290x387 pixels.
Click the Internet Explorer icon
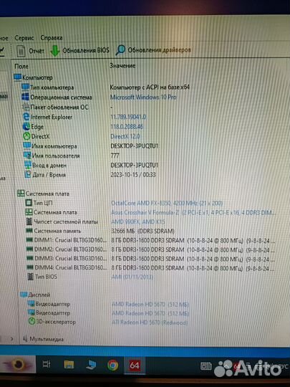coord(26,117)
